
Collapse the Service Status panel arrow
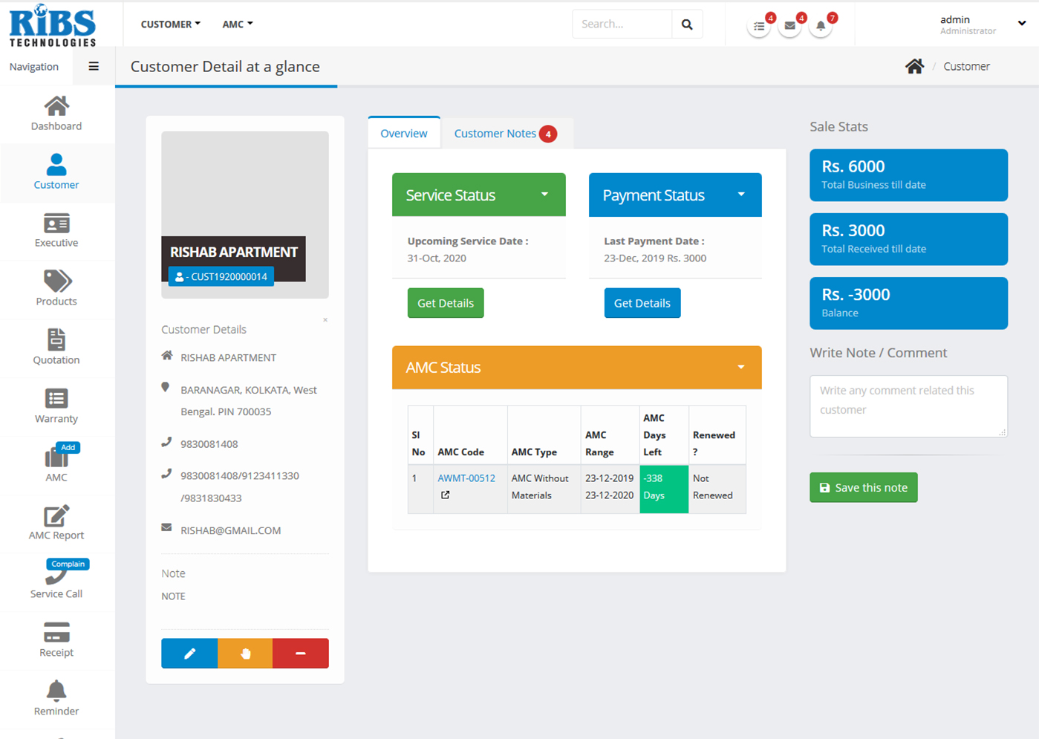544,195
